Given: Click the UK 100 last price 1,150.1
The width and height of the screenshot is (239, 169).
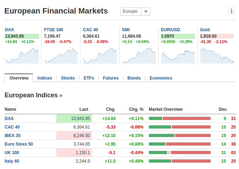Looking at the screenshot, I should 74,153.
